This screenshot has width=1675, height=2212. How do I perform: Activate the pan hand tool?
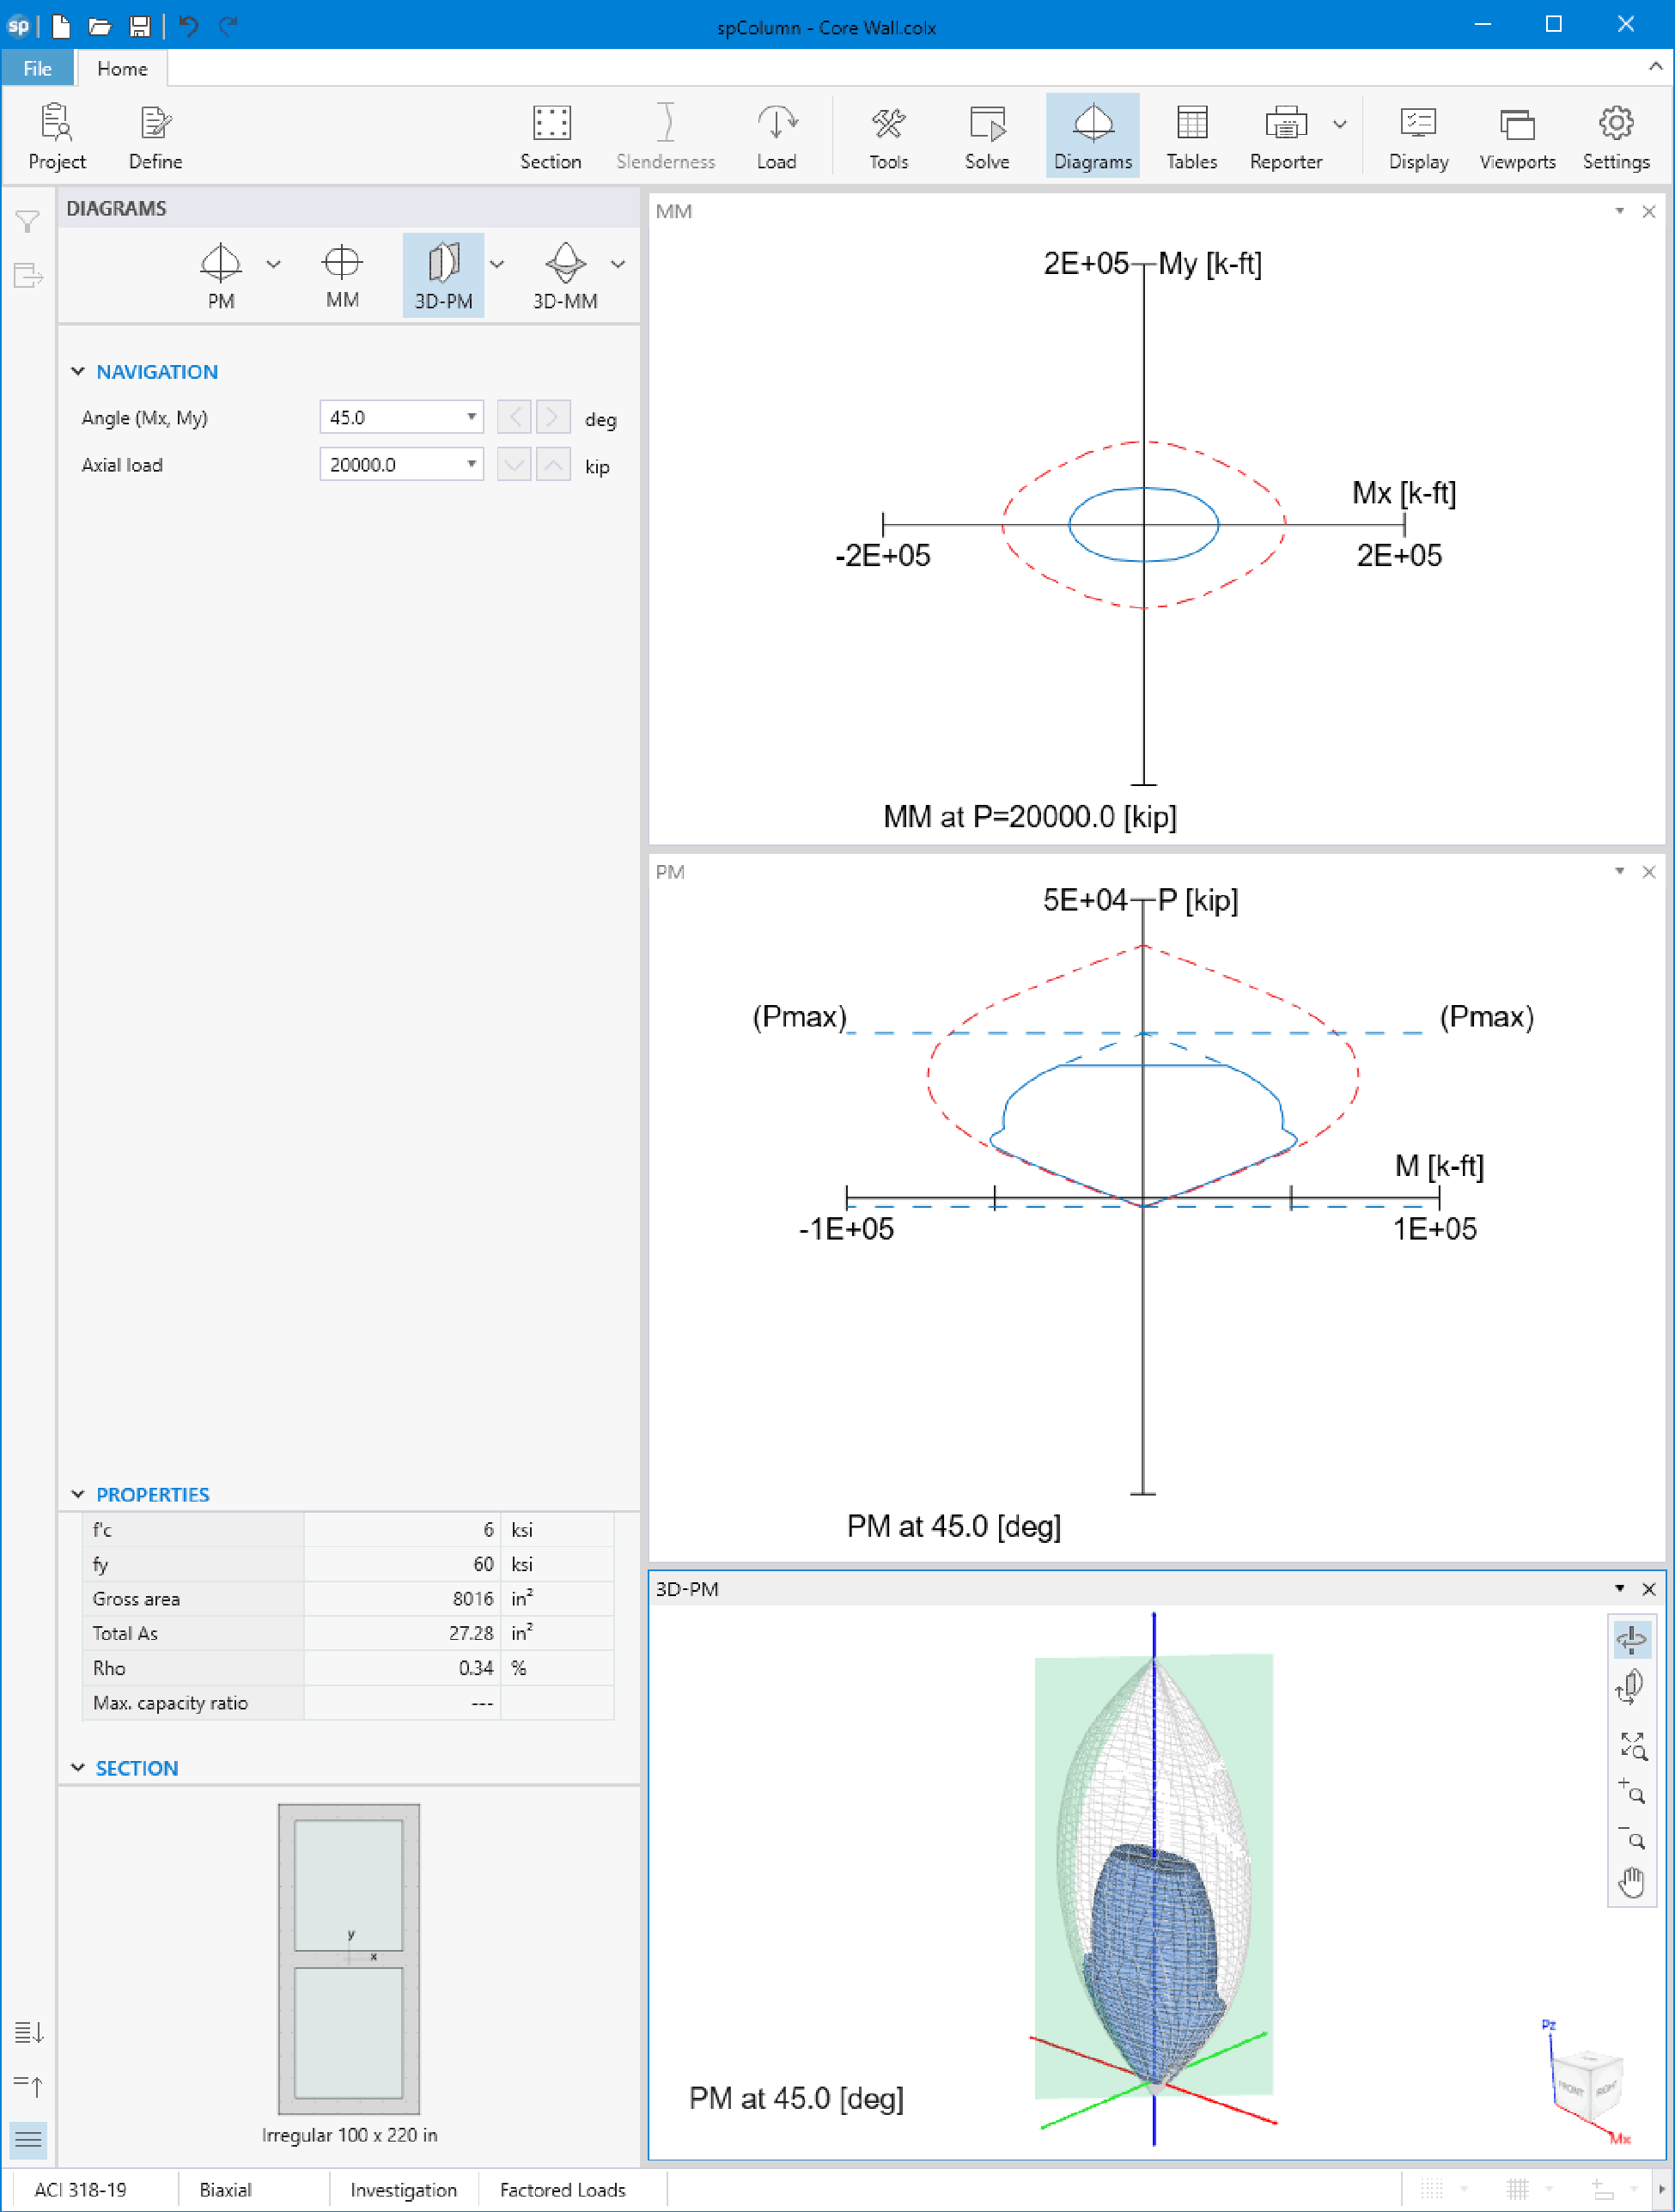tap(1631, 1882)
